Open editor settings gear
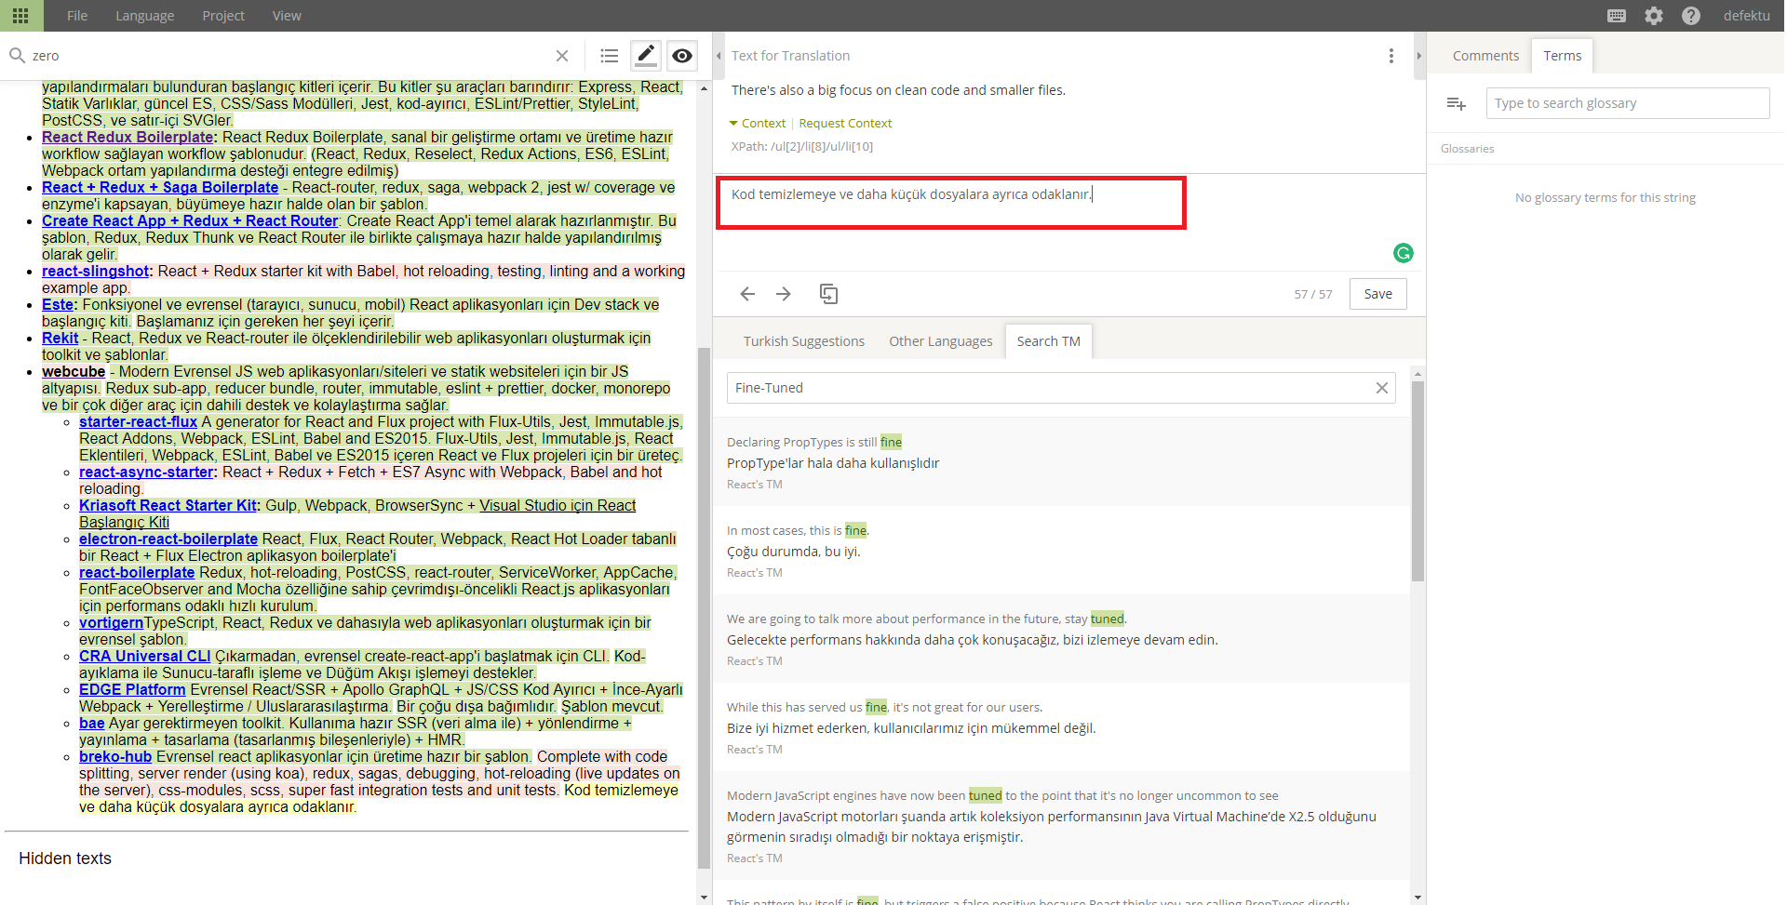1787x905 pixels. pos(1654,16)
